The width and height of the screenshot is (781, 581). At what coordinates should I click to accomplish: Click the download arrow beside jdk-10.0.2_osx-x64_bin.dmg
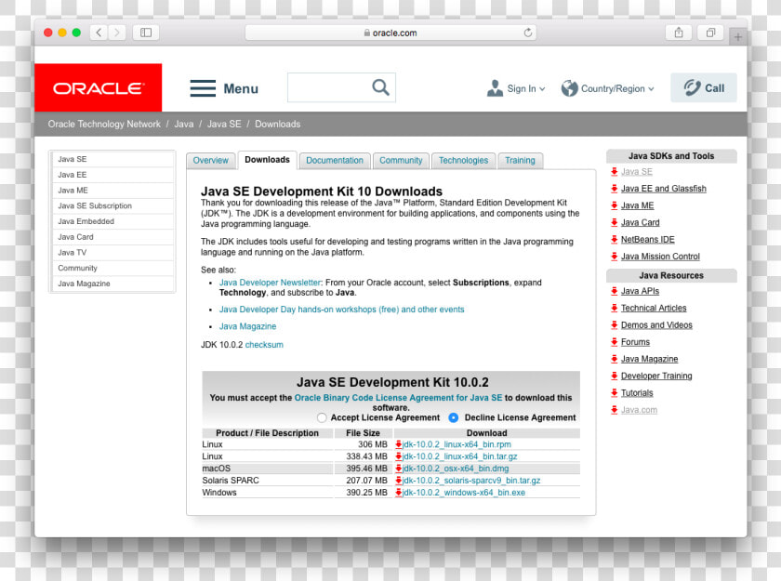(399, 469)
